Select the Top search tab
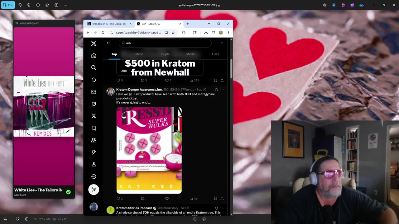This screenshot has width=399, height=224. 114,54
